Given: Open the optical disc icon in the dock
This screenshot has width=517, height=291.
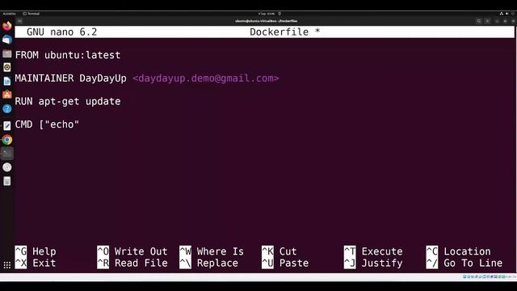Looking at the screenshot, I should click(x=7, y=167).
